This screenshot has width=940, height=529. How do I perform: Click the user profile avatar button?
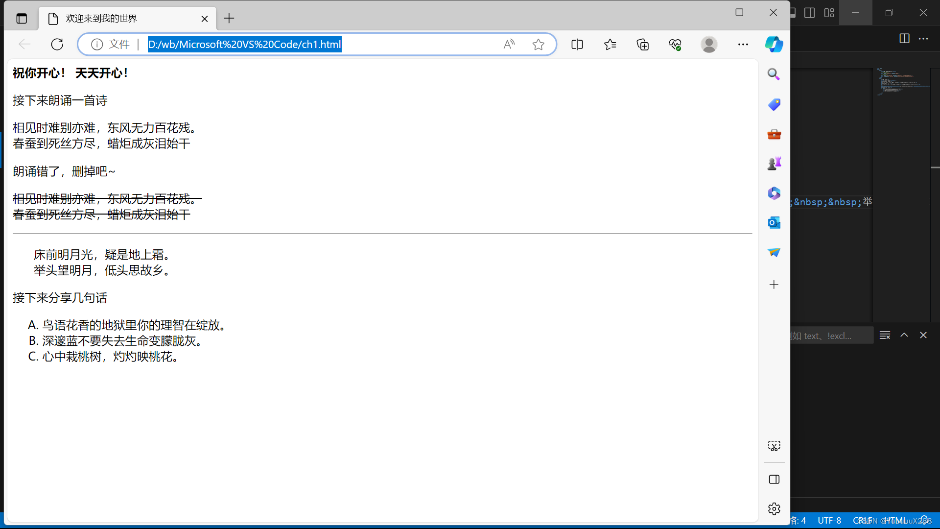709,45
